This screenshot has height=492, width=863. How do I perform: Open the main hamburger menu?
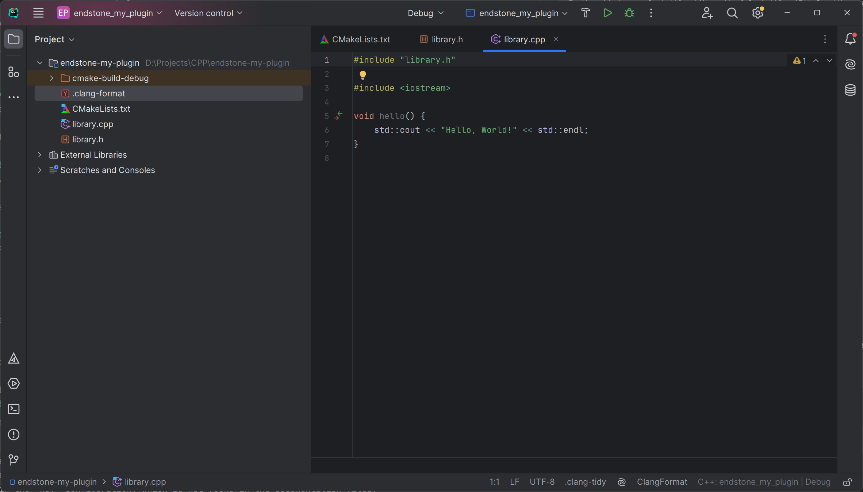[x=38, y=13]
